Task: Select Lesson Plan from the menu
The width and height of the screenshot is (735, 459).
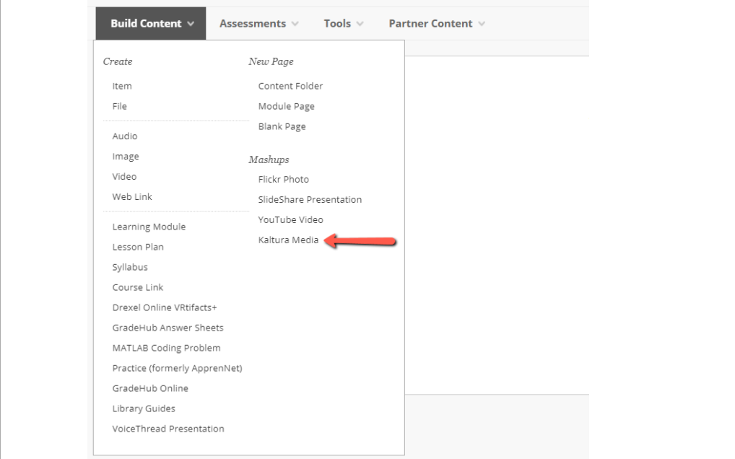Action: coord(138,247)
